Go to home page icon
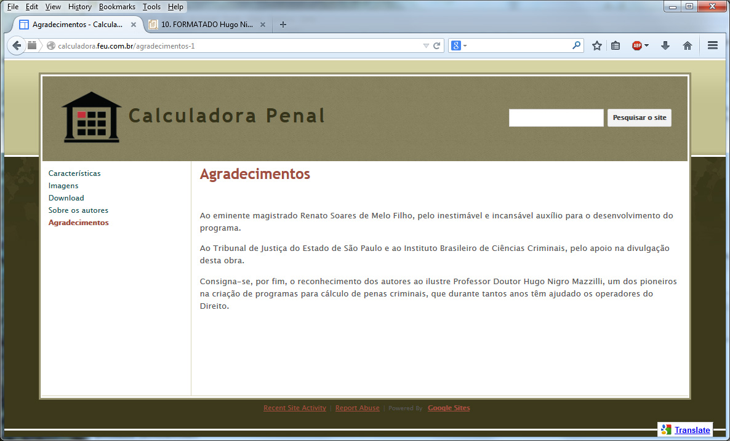 click(x=688, y=46)
